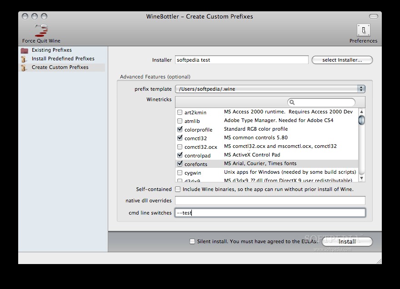The width and height of the screenshot is (400, 289).
Task: Enable Self-contained Include Wine binaries checkbox
Action: (x=178, y=189)
